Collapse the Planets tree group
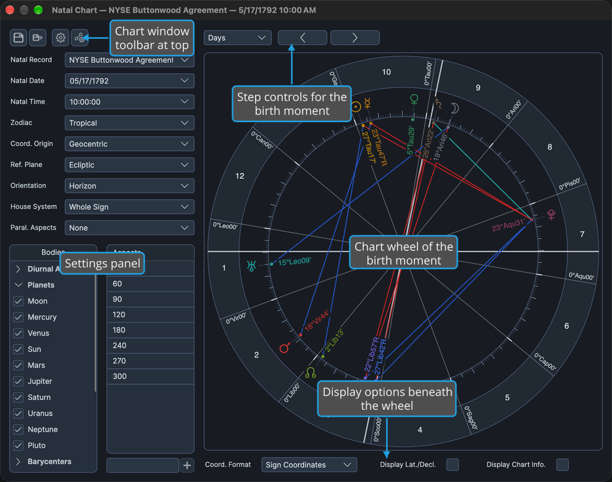 pos(18,285)
